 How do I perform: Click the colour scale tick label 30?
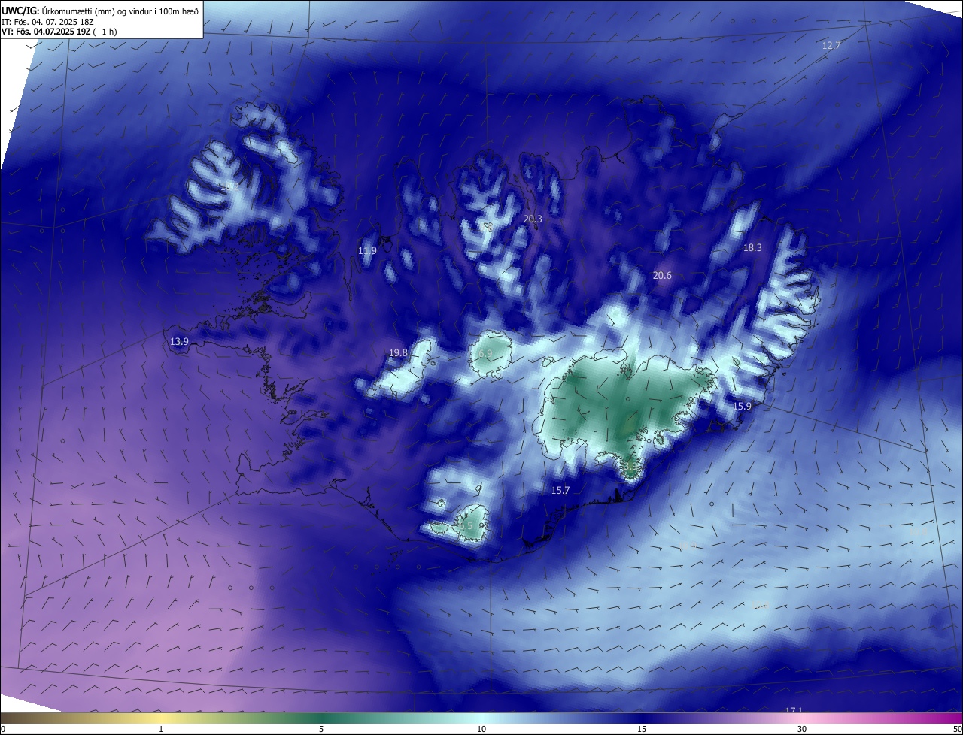point(802,729)
